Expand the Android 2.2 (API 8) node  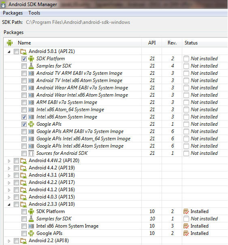[x=9, y=241]
